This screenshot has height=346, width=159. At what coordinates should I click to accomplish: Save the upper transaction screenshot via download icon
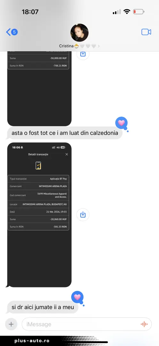click(83, 54)
